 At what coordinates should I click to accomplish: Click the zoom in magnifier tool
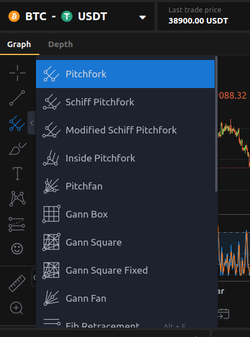[17, 308]
